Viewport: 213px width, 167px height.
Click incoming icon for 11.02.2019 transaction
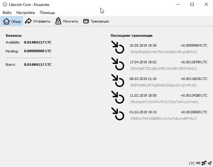[x=118, y=97]
